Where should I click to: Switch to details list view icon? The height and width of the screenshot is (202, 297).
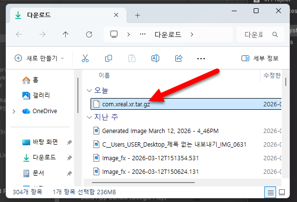point(270,192)
